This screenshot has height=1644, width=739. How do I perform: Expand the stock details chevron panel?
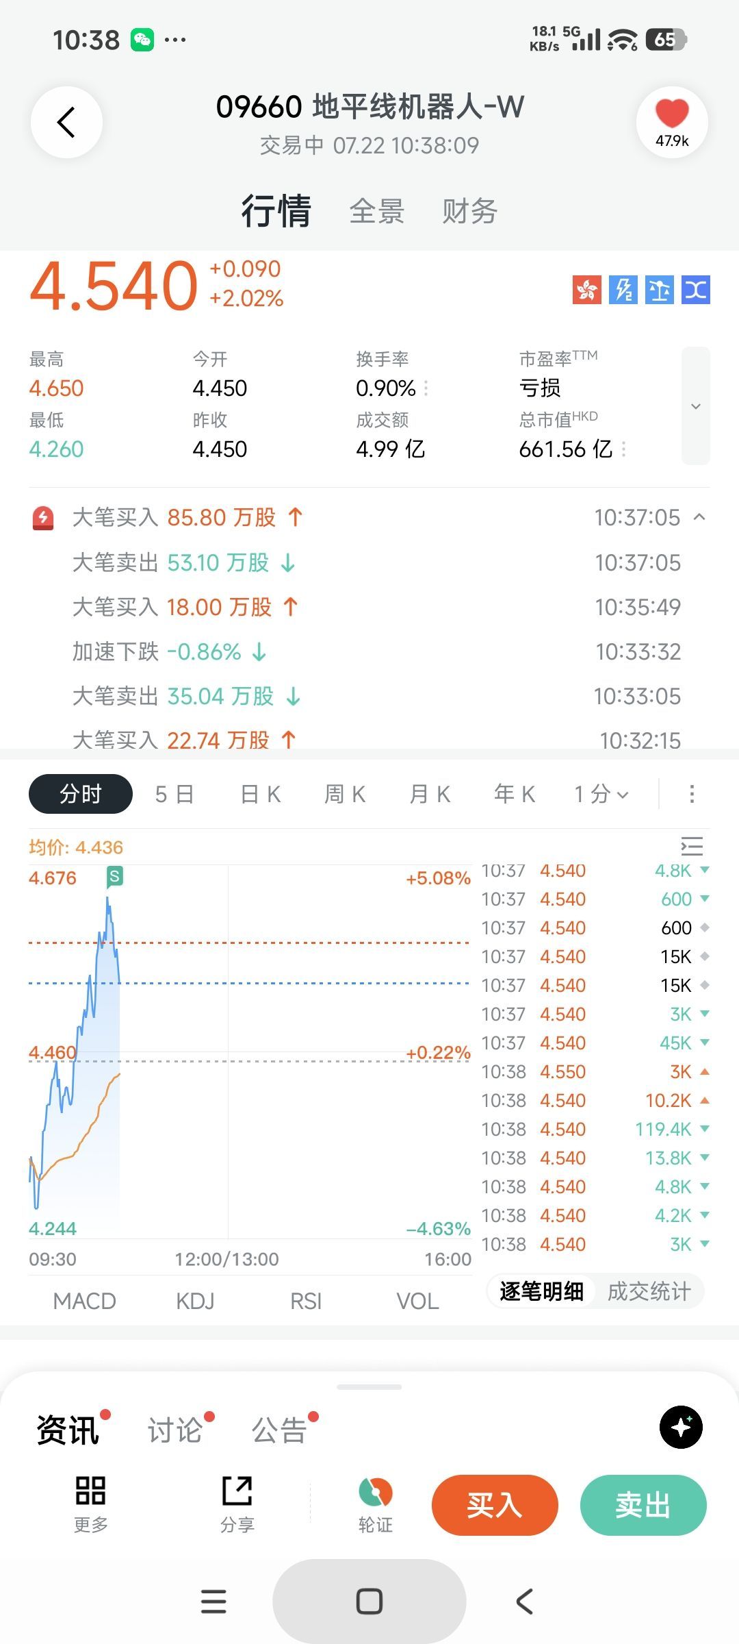(x=696, y=406)
